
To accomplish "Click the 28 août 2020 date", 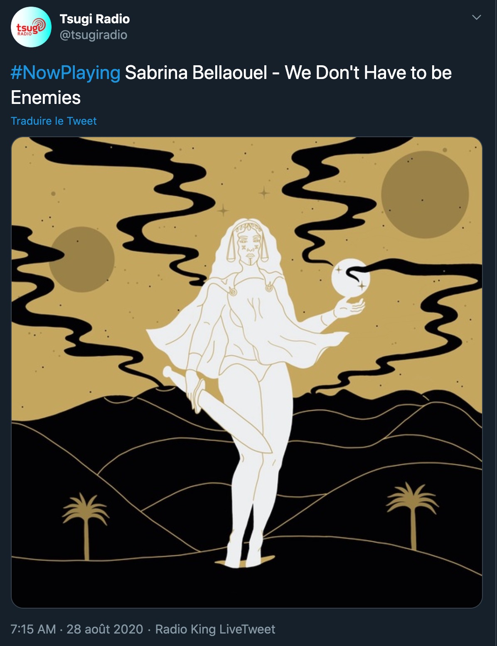I will [x=105, y=629].
